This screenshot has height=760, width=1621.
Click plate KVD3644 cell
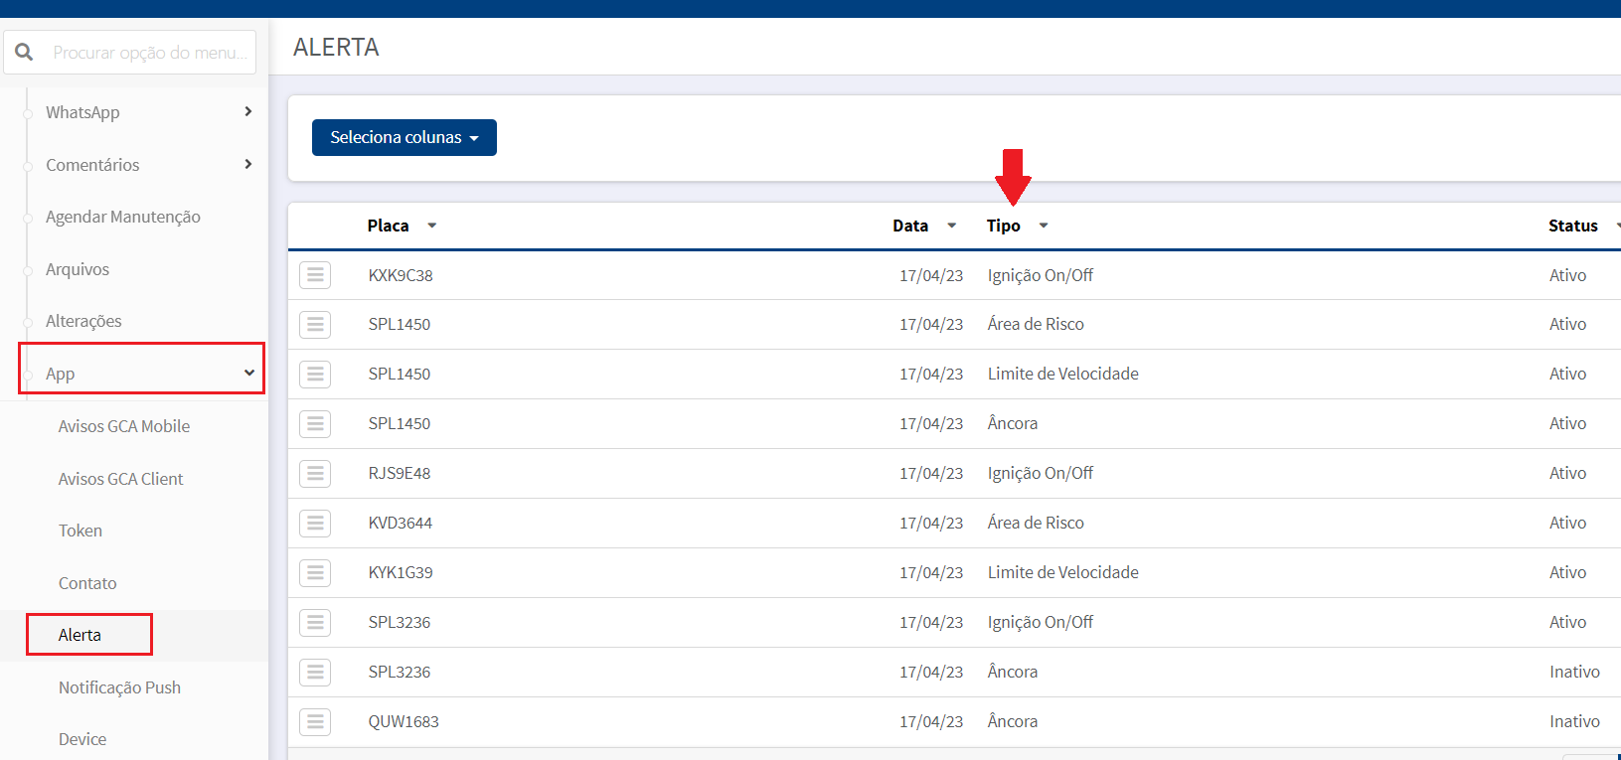coord(401,523)
